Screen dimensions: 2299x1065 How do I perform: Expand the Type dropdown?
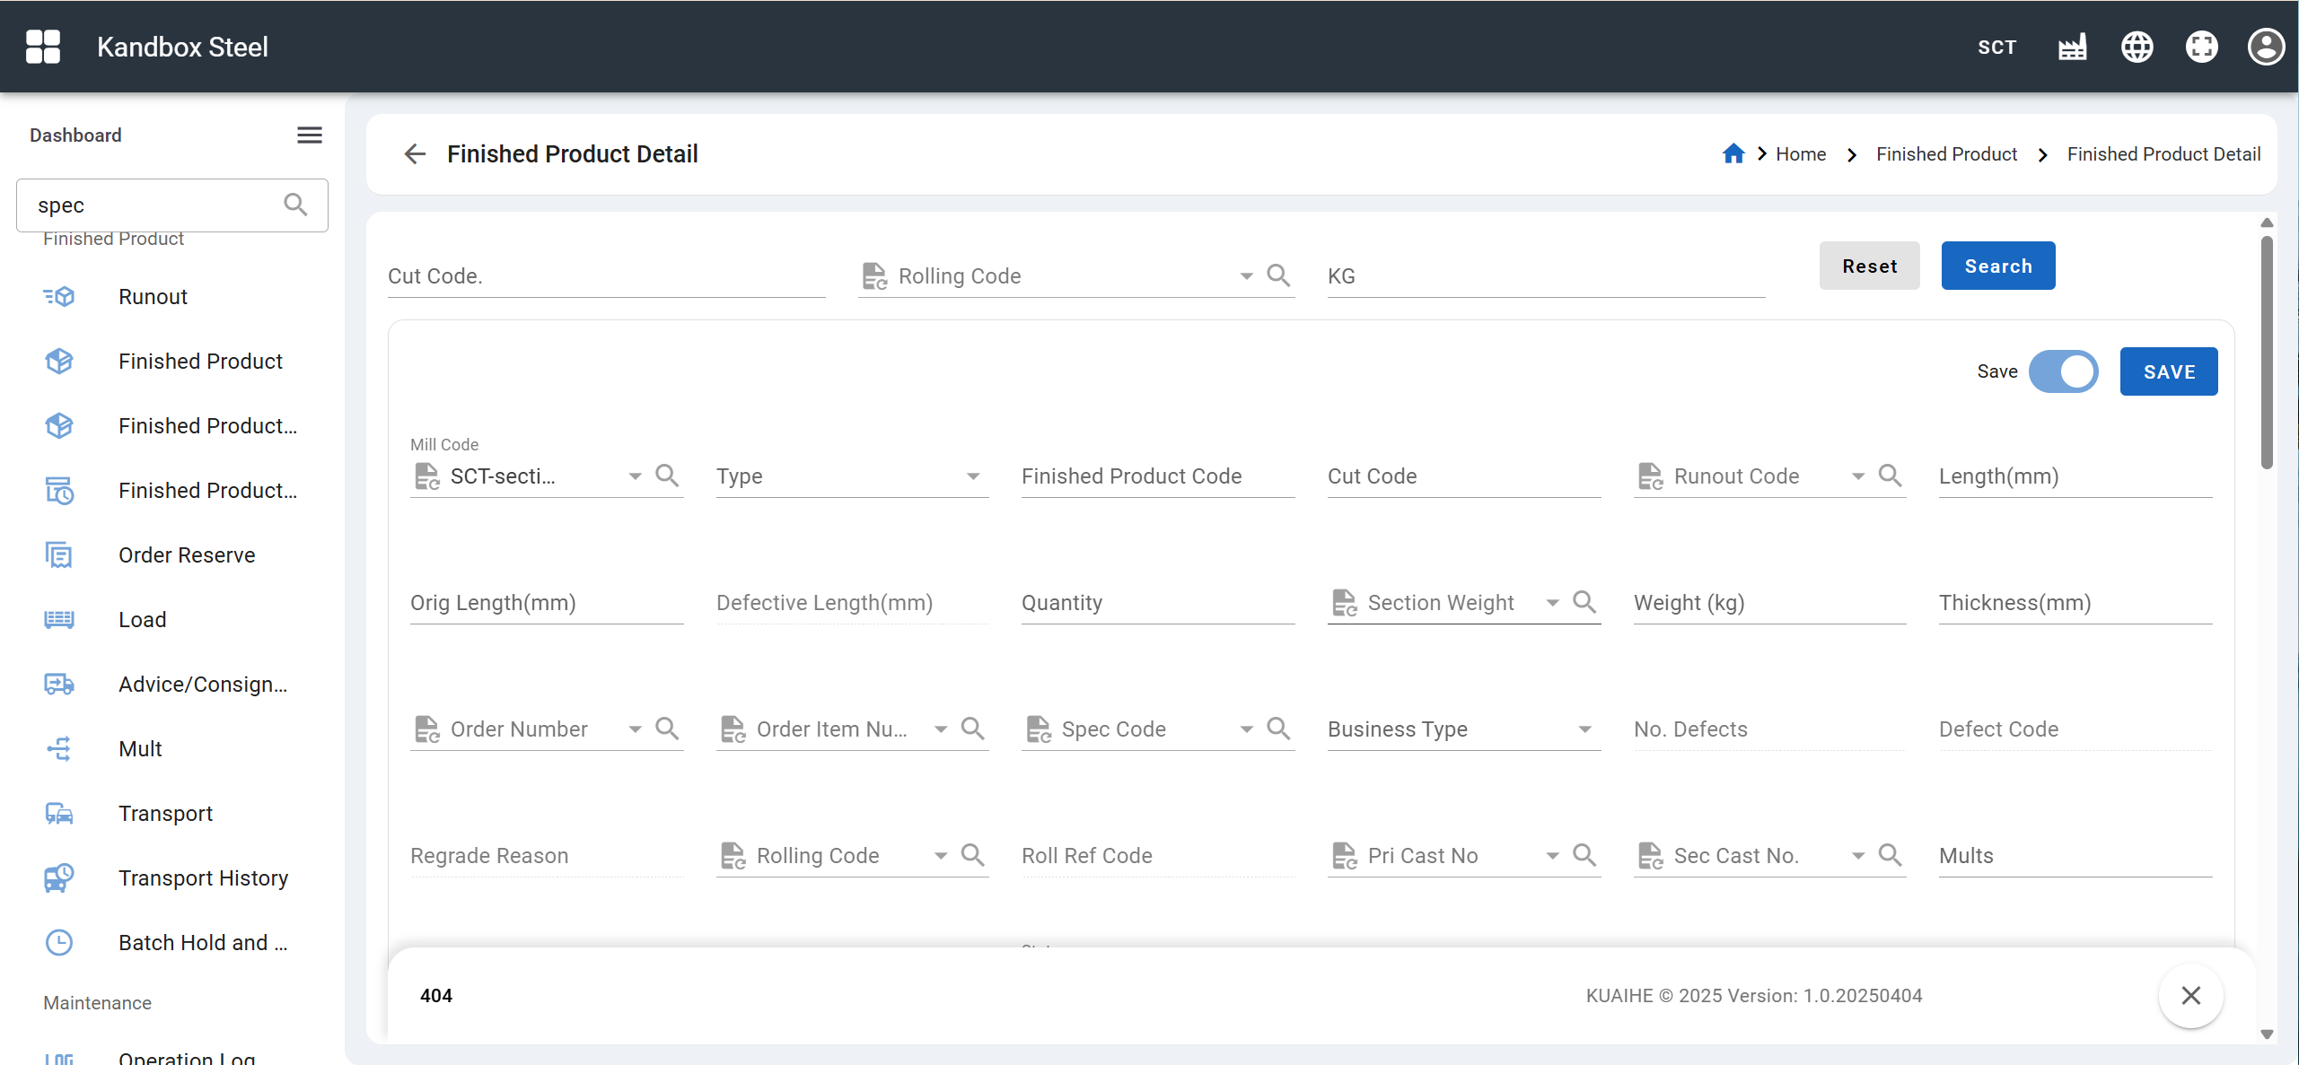972,476
